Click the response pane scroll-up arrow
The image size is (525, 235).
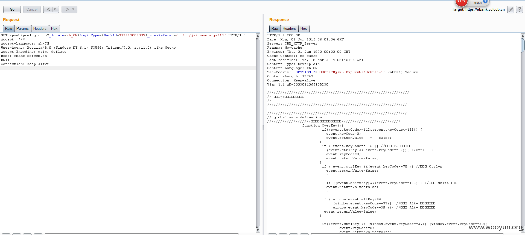pos(523,36)
